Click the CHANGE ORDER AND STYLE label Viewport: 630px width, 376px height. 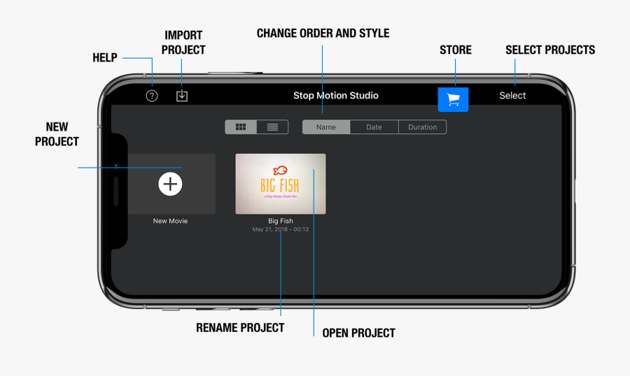tap(323, 34)
